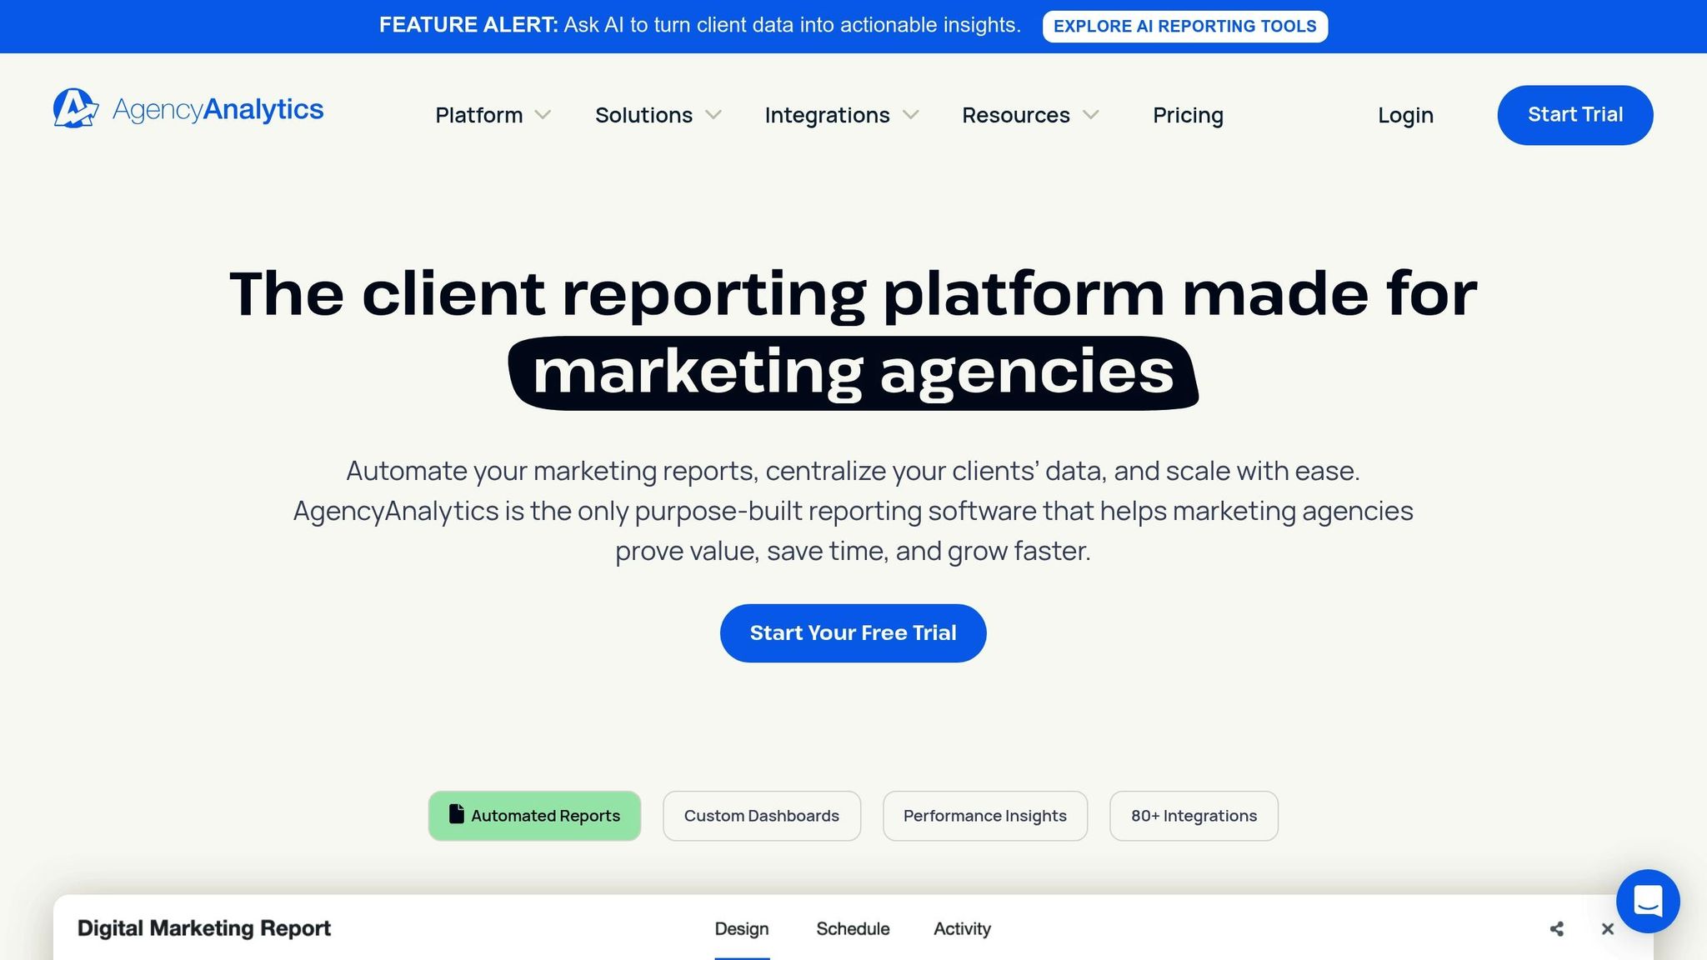Screen dimensions: 1707x960
Task: Open the Integrations nav item
Action: (827, 115)
